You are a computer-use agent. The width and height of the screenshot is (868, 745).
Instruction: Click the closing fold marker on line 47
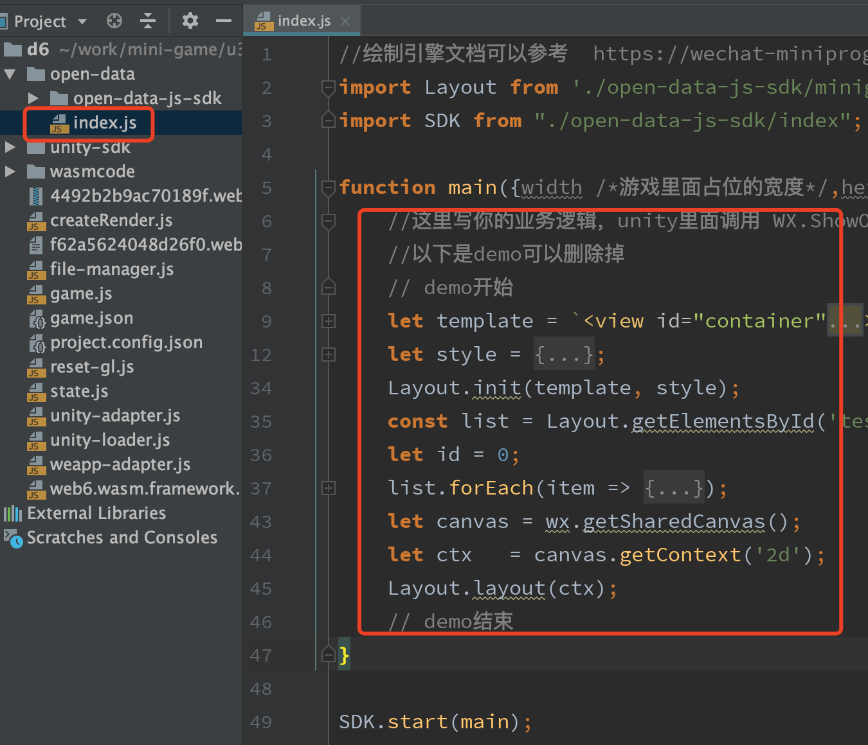point(329,655)
